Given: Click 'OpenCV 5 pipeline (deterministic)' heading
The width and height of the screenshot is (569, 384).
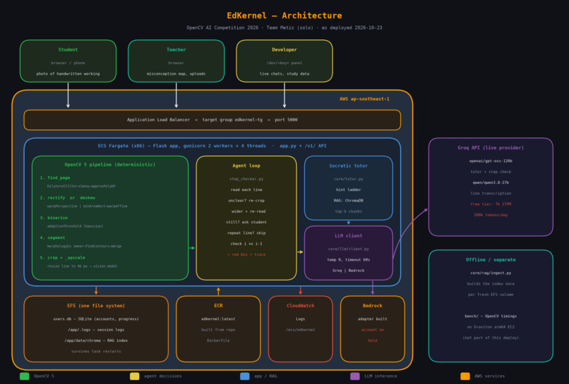Looking at the screenshot, I should 110,164.
